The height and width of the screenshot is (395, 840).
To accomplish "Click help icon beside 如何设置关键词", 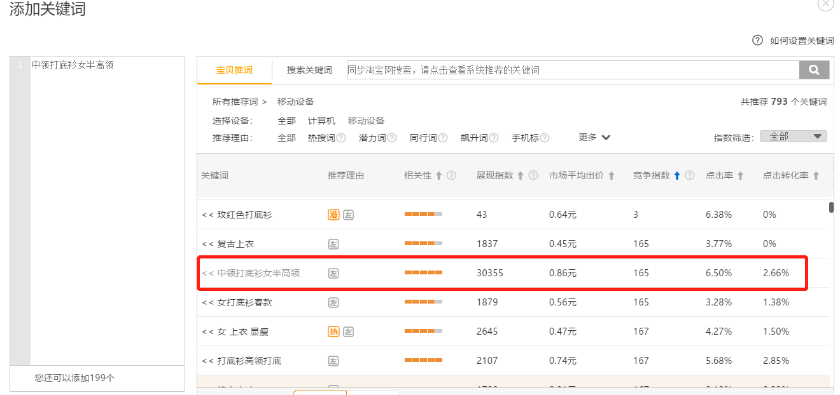I will pos(757,40).
